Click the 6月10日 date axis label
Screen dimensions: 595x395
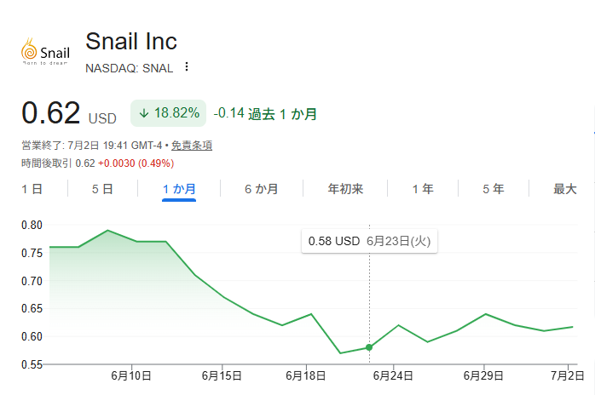(131, 376)
